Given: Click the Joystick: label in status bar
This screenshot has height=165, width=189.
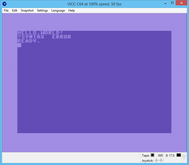Looking at the screenshot, I should 147,161.
